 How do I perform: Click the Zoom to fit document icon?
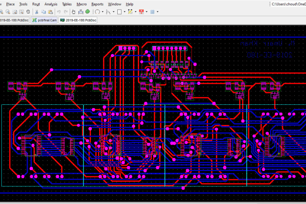pos(15,12)
